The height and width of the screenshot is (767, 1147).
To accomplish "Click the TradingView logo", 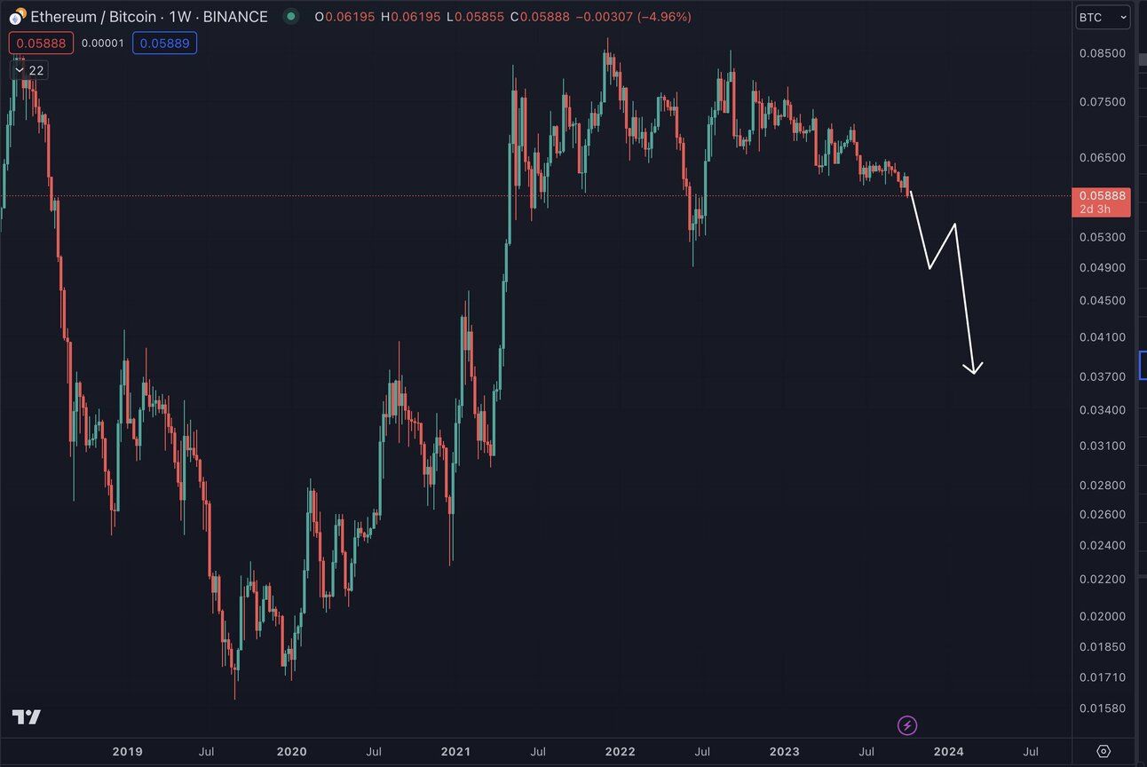I will [x=27, y=717].
